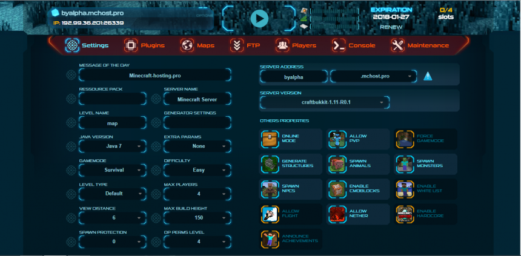This screenshot has height=256, width=521.
Task: Click the Console terminal icon
Action: coord(339,45)
